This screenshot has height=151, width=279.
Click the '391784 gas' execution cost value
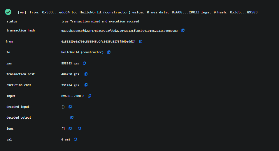tap(70, 85)
